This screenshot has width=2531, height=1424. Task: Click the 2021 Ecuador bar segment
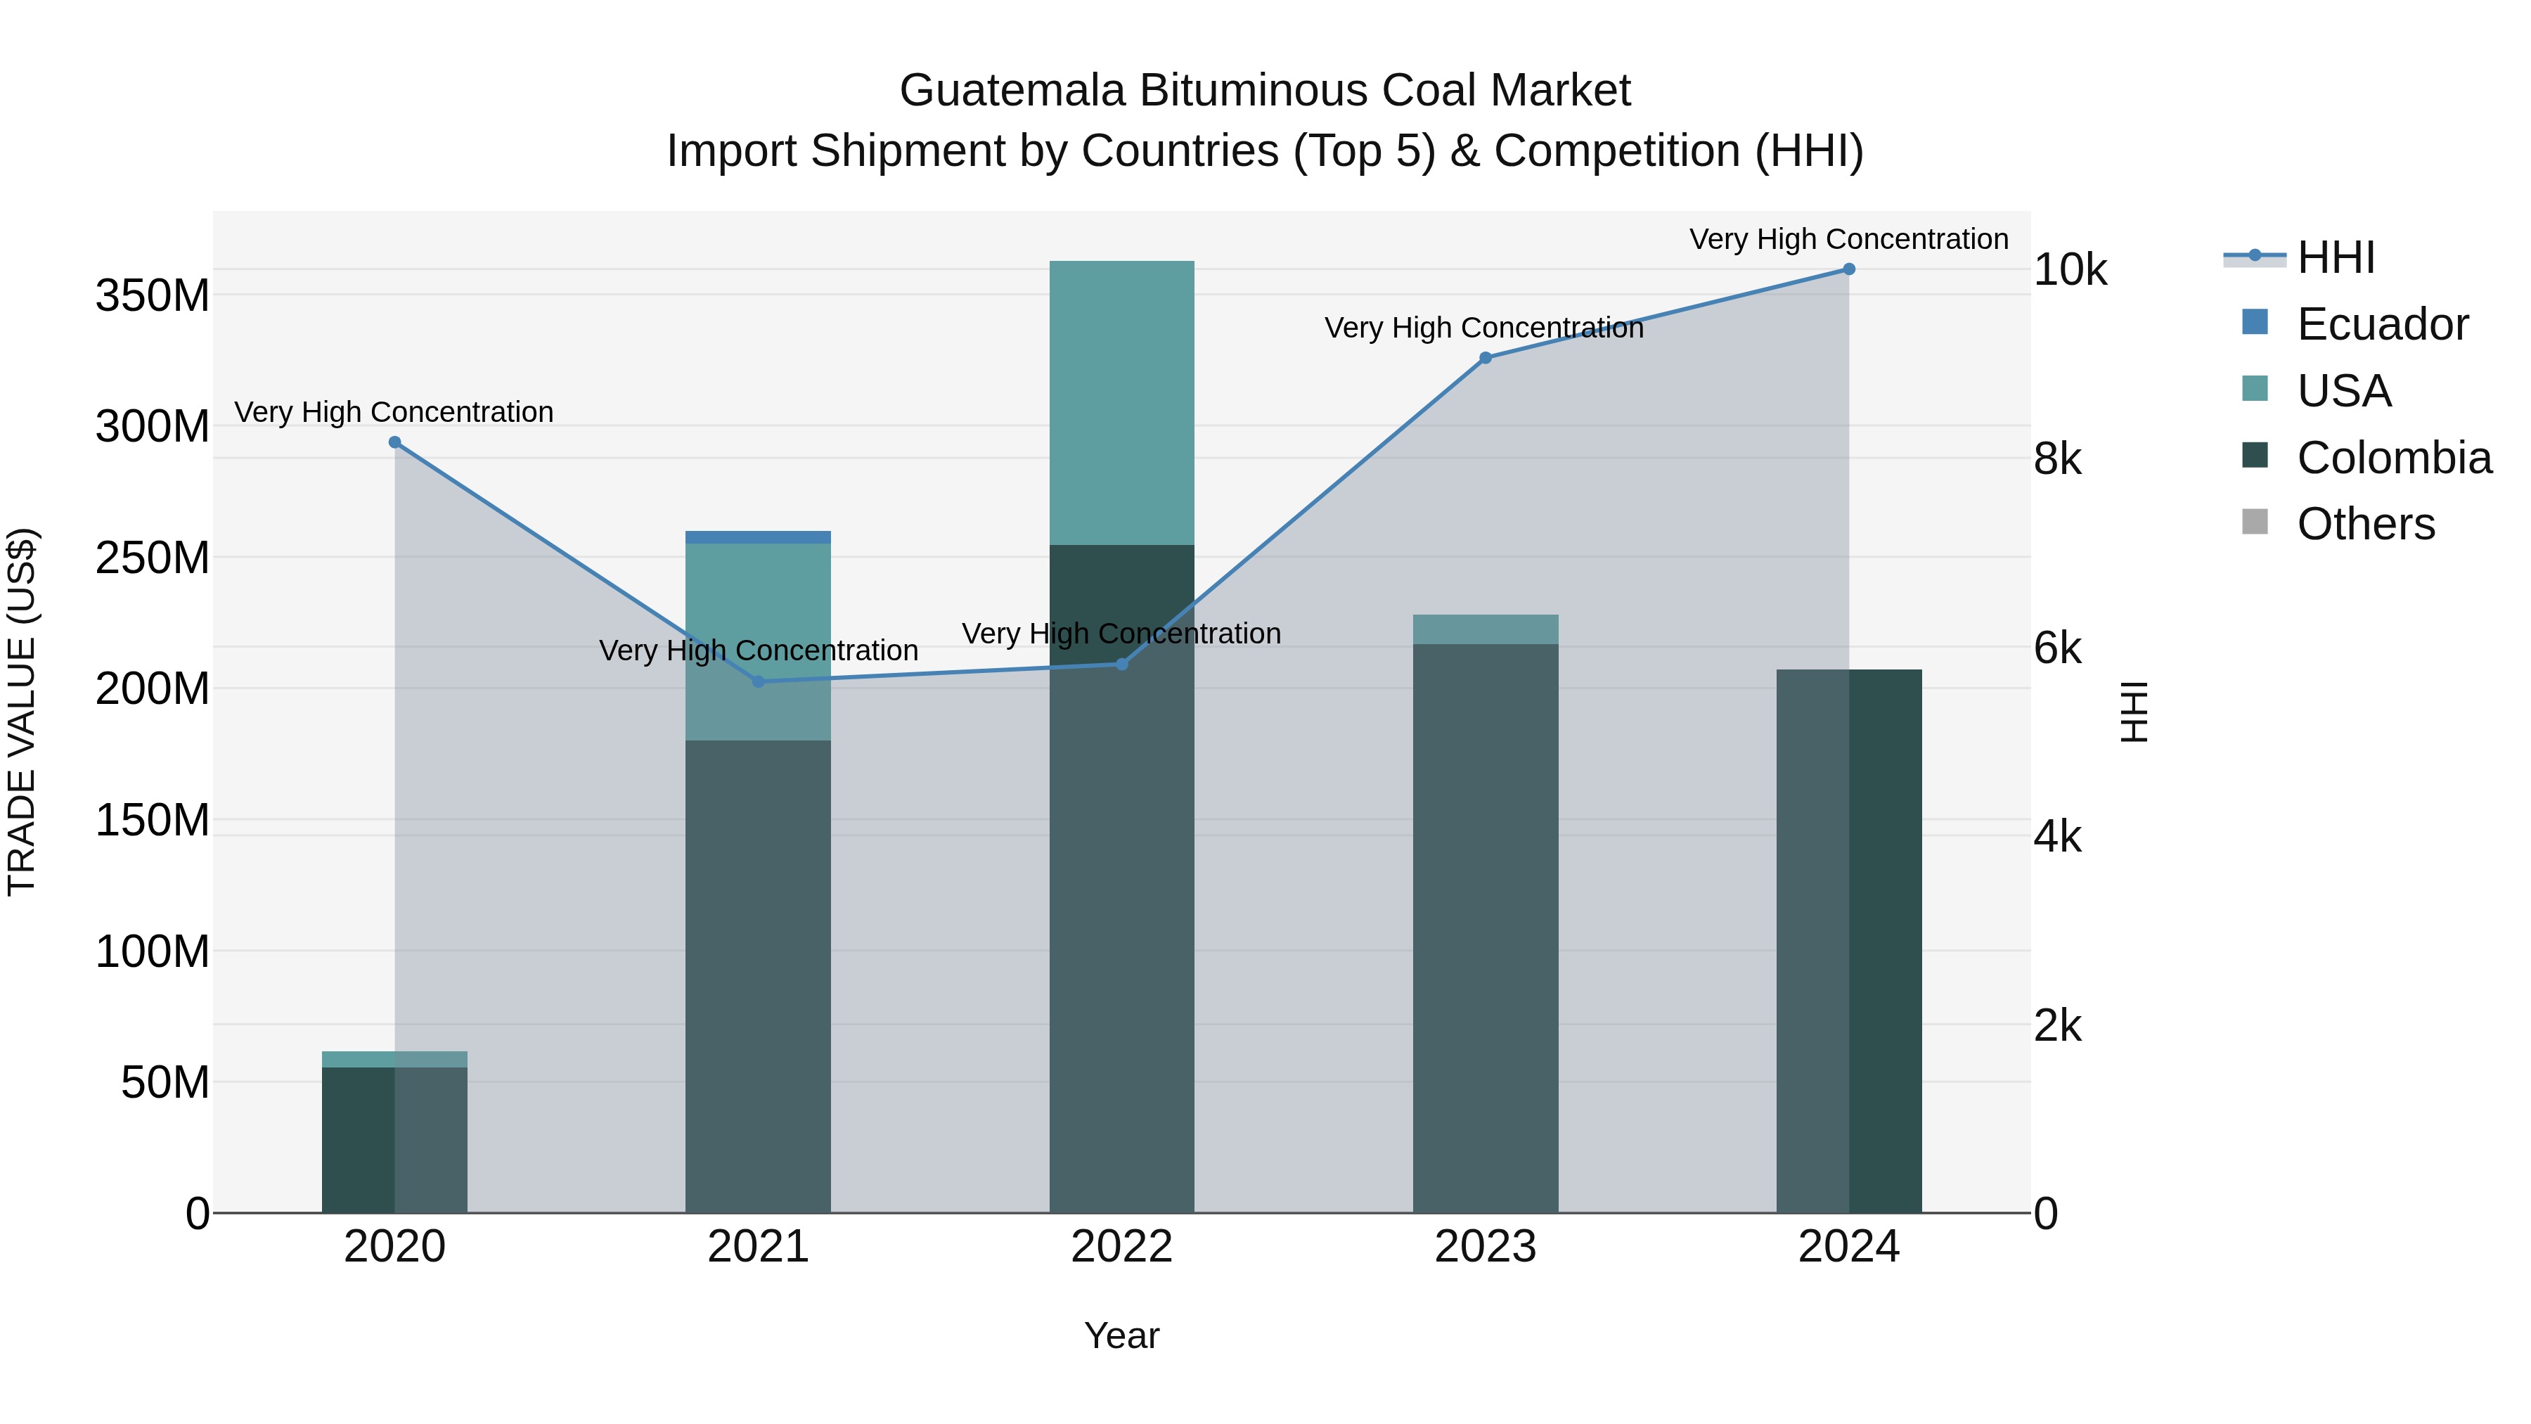click(759, 537)
